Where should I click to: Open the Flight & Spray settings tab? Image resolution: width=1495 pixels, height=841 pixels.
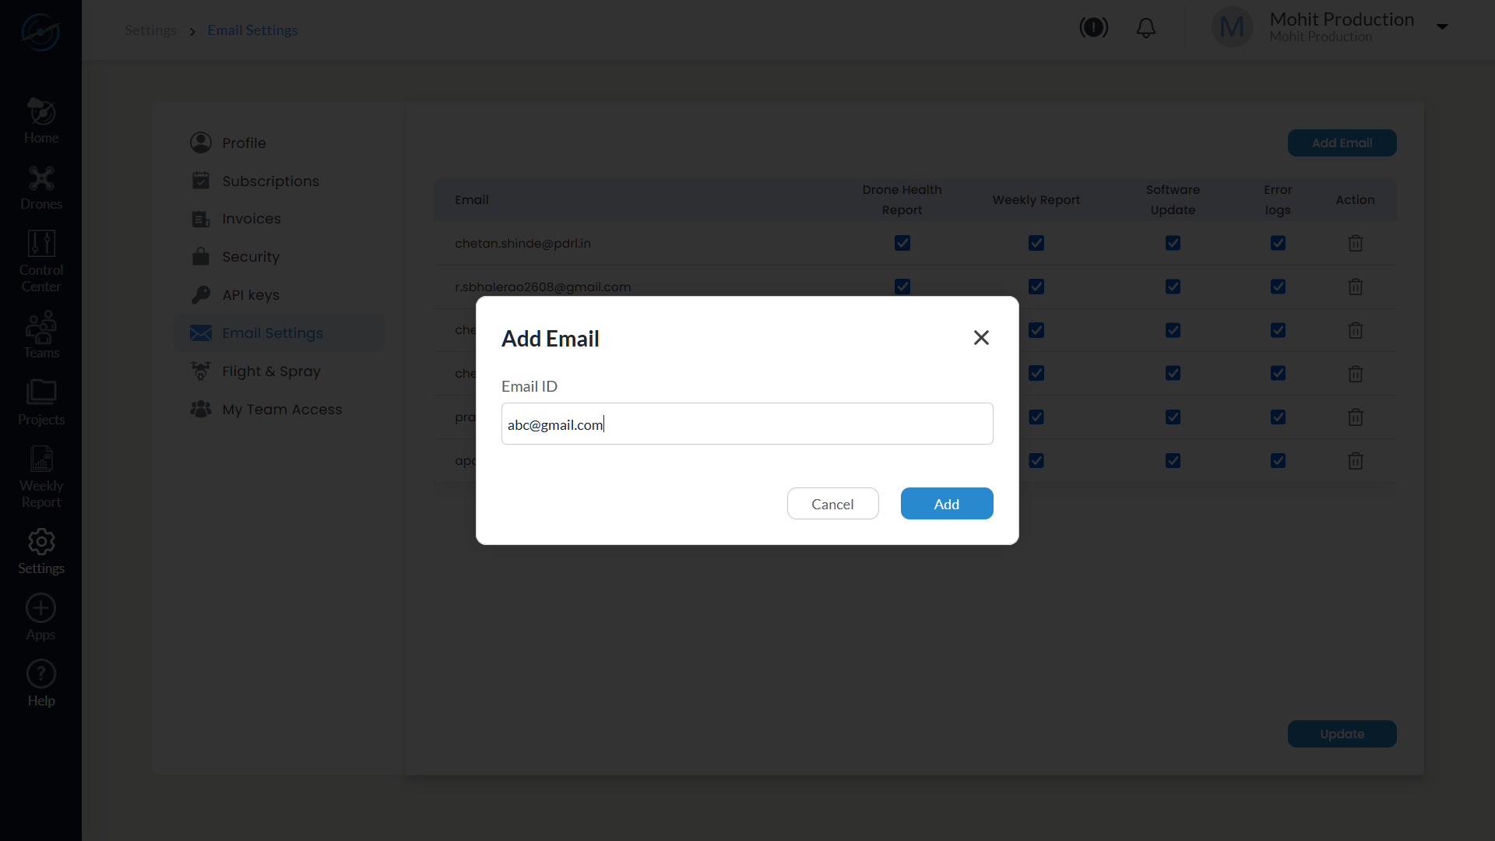271,371
